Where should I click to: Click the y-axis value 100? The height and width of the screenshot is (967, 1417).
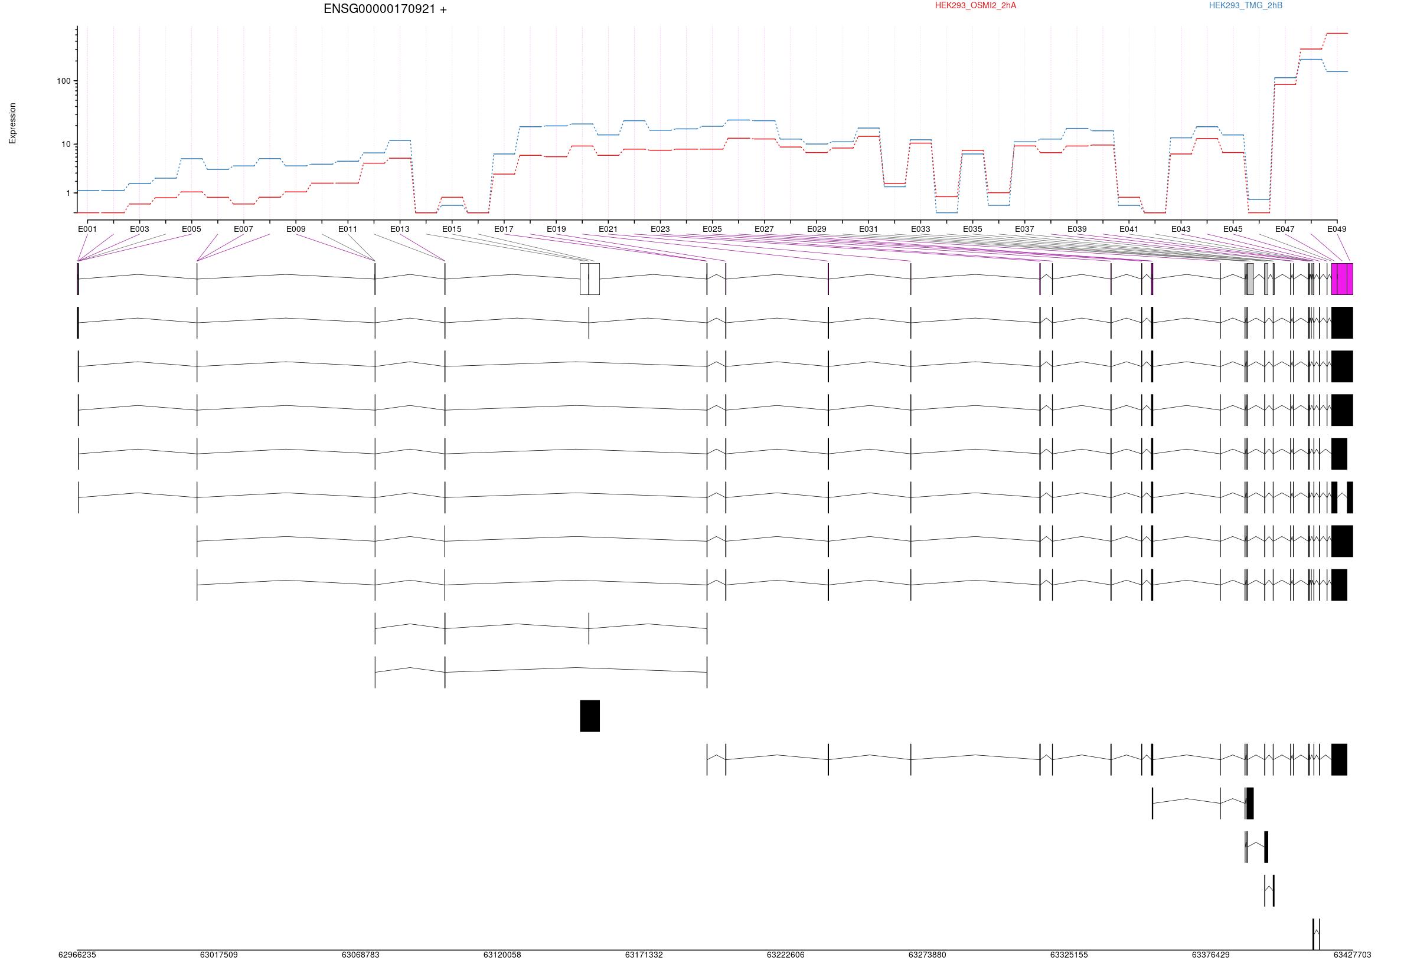(63, 81)
